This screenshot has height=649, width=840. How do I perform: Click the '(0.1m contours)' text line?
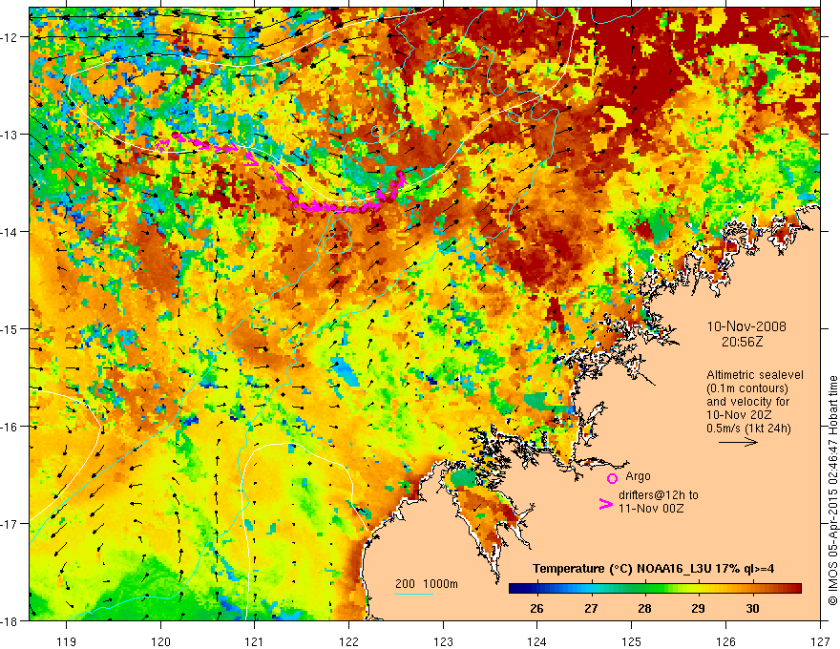[747, 388]
